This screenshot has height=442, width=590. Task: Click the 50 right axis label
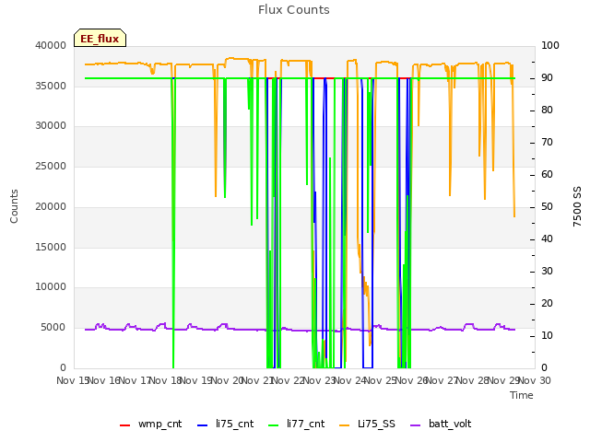[547, 206]
